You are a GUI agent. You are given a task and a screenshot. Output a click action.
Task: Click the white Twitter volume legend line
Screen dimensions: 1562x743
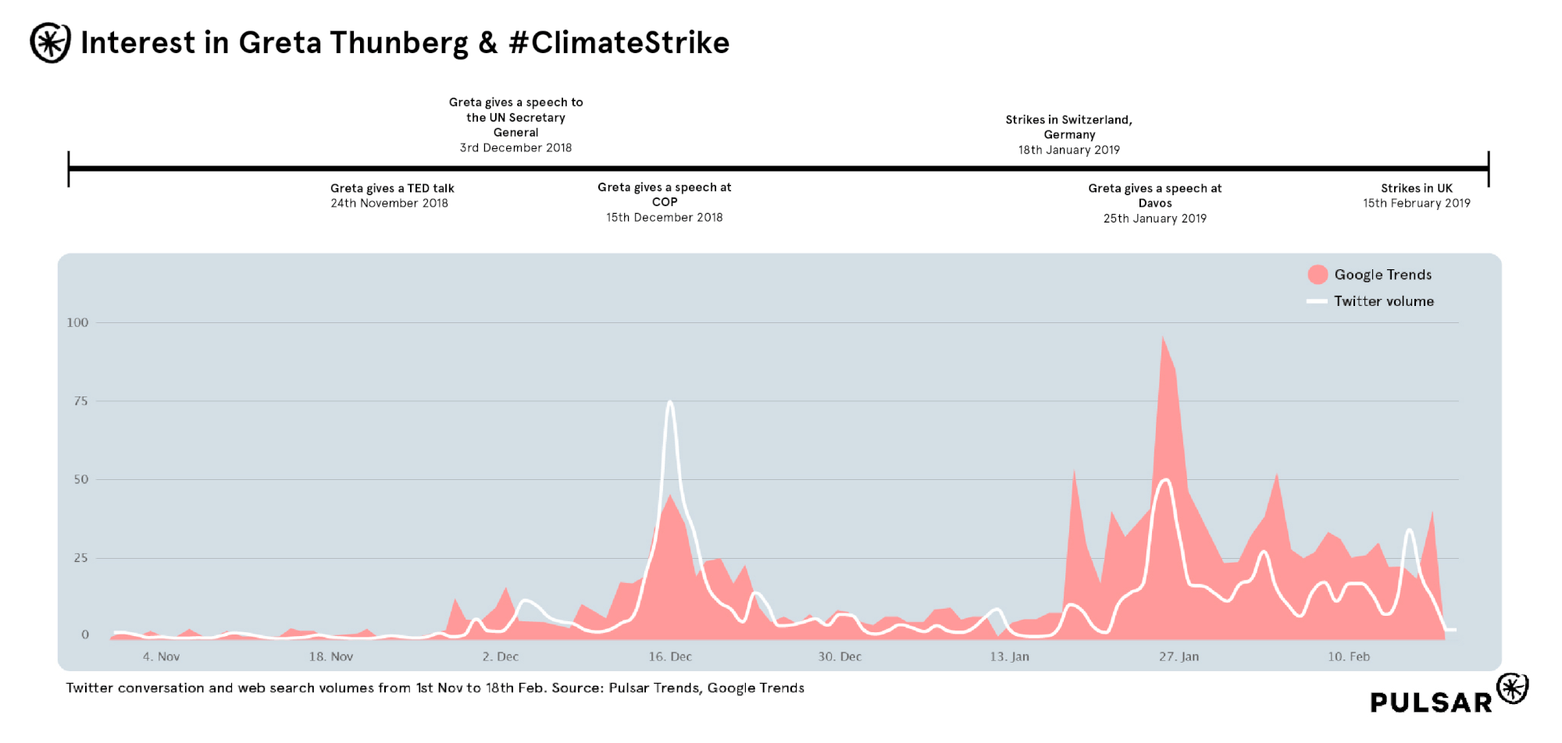1317,301
